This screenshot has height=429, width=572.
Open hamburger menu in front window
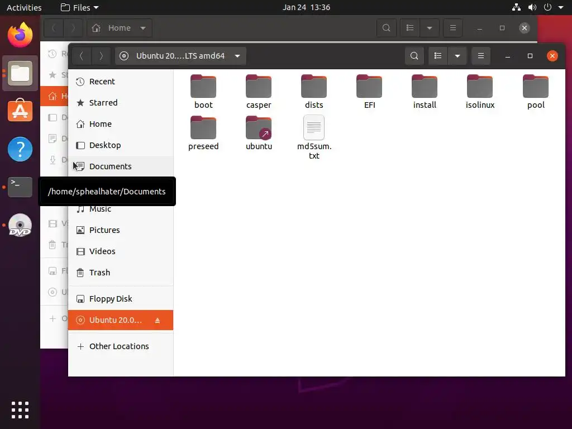coord(481,56)
